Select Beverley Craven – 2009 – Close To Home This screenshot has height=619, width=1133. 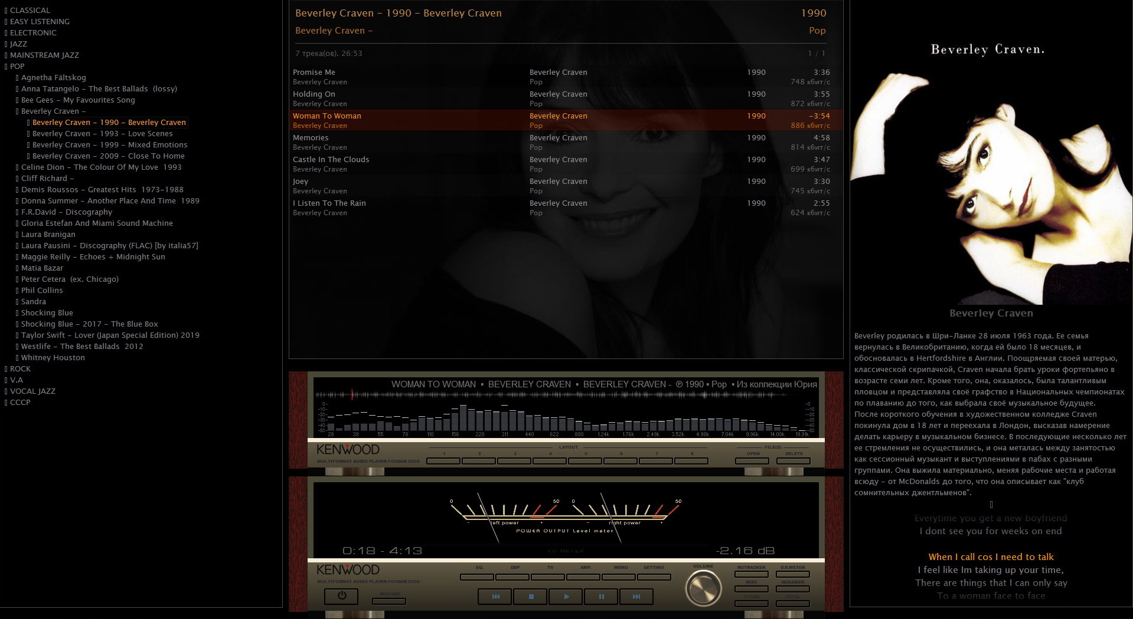coord(109,156)
